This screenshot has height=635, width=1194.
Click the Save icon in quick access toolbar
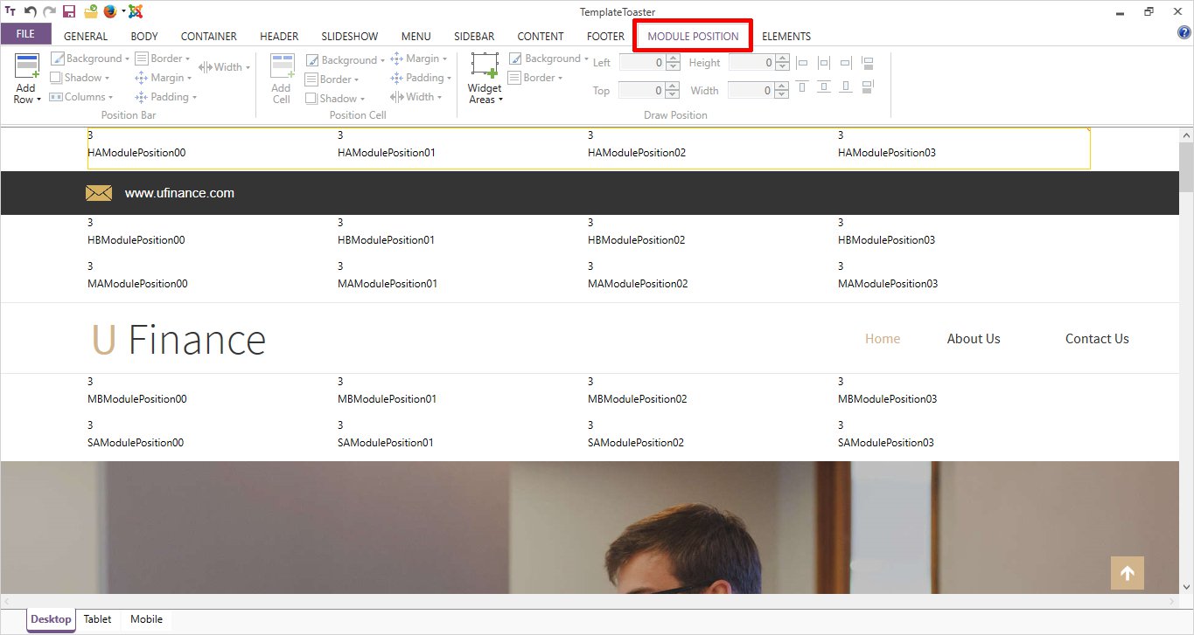(68, 12)
